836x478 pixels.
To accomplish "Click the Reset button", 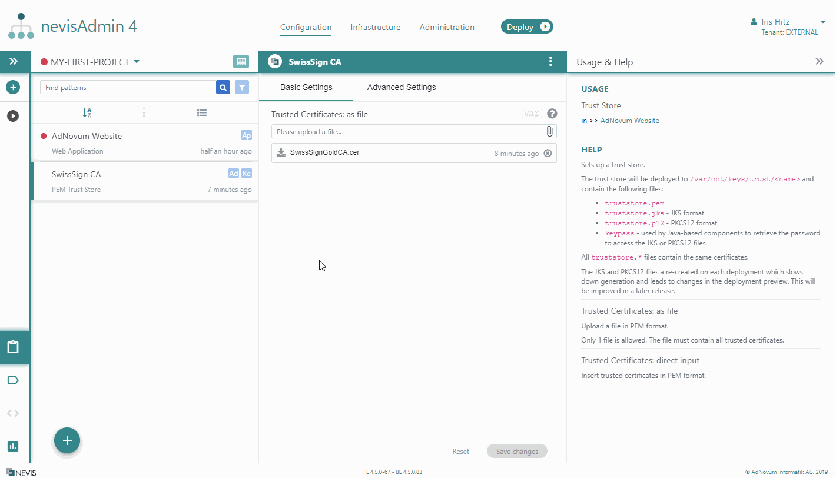I will click(x=461, y=452).
